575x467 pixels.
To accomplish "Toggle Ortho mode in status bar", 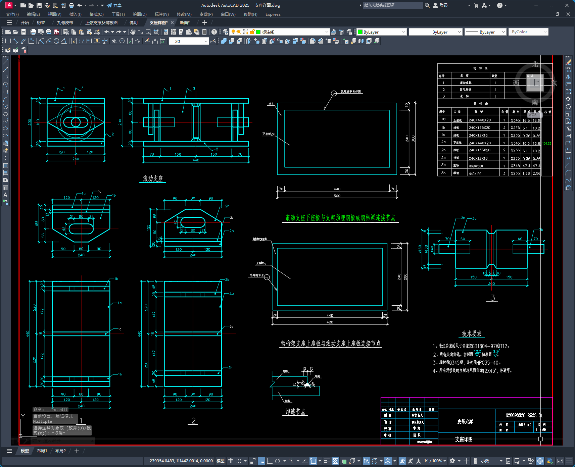I will coord(270,461).
